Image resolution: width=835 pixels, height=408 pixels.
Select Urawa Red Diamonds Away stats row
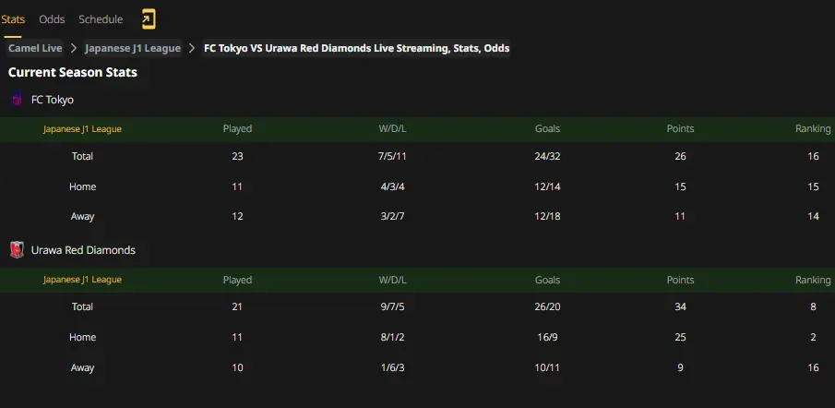tap(417, 367)
